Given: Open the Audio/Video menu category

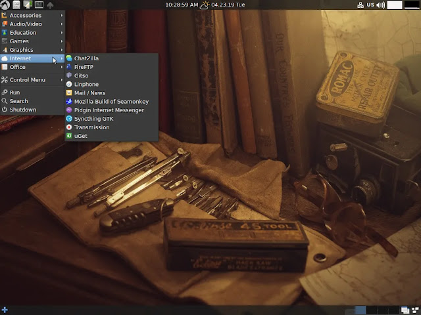Looking at the screenshot, I should [32, 24].
